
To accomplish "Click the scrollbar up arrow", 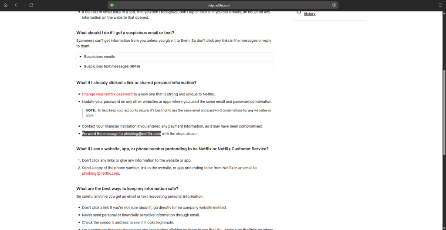I will pos(444,13).
